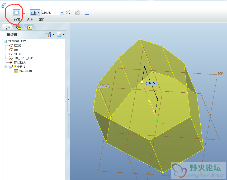This screenshot has width=227, height=180.
Task: Open the model tree show list icon
Action: coord(59,34)
